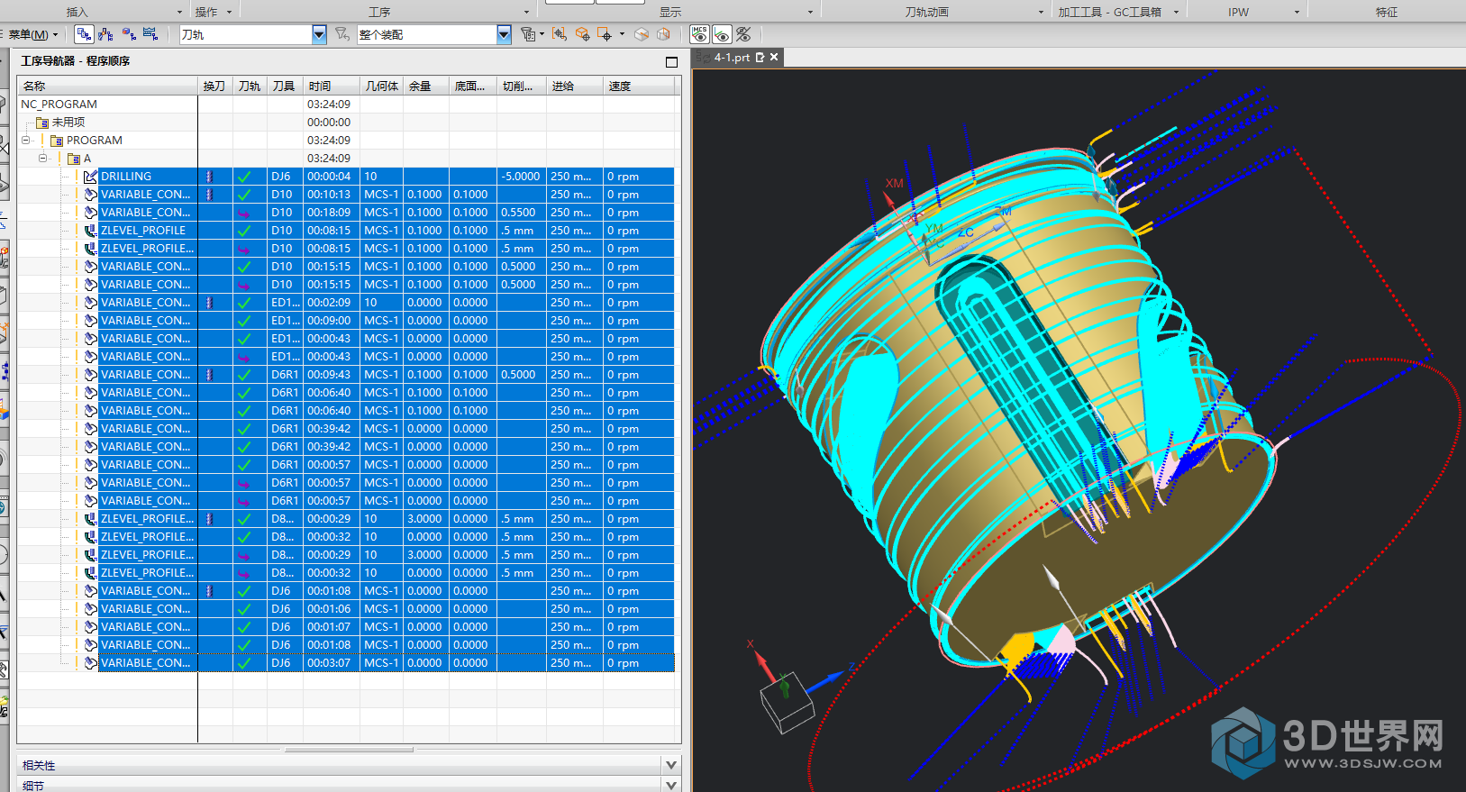Switch to Geometry view icon
This screenshot has width=1466, height=792.
point(129,34)
